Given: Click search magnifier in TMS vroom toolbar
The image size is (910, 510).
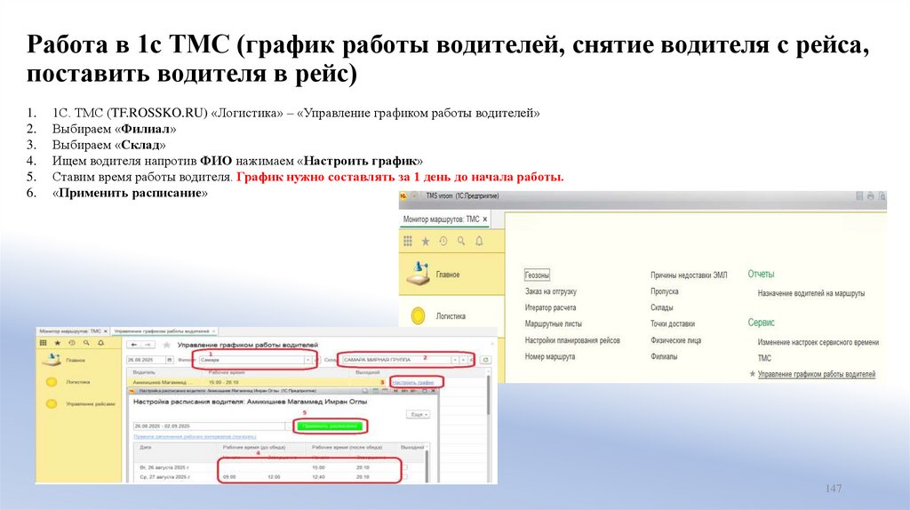Looking at the screenshot, I should tap(461, 241).
